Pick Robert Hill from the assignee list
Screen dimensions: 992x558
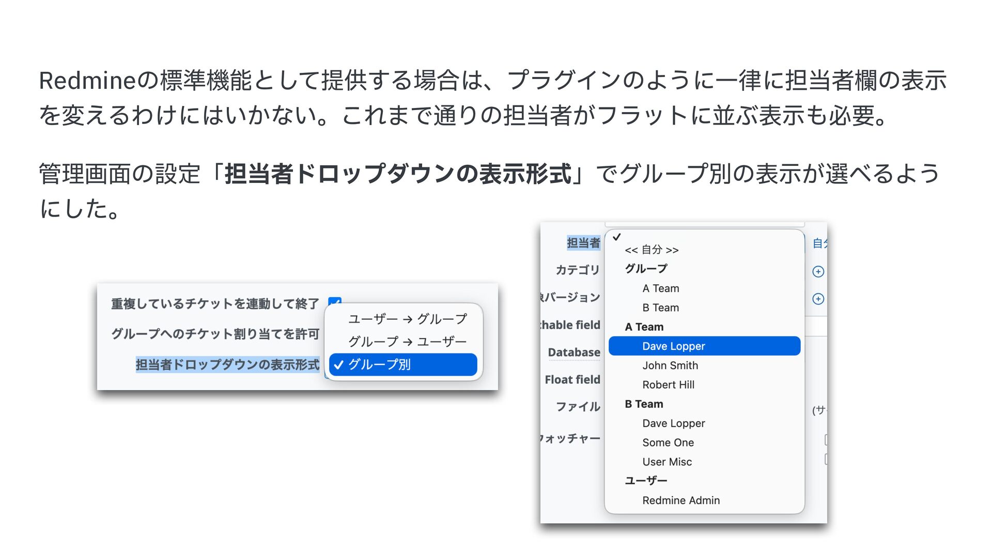669,385
